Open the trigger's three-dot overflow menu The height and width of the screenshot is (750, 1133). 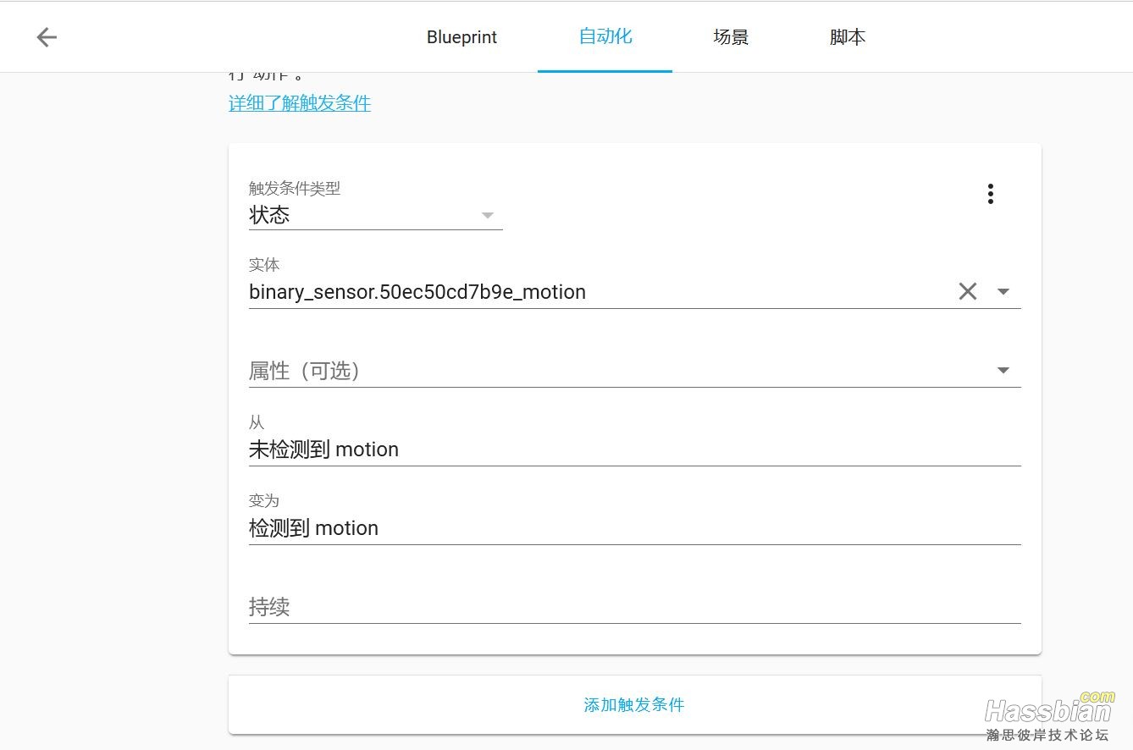point(990,194)
